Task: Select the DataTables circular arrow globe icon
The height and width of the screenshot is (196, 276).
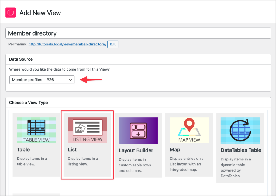Action: (240, 131)
